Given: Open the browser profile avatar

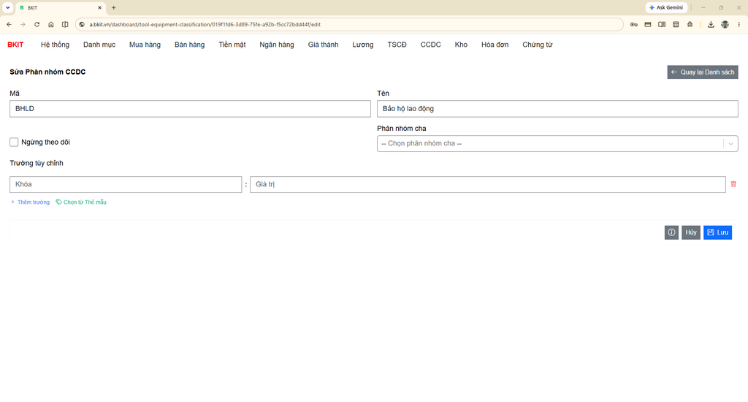Looking at the screenshot, I should coord(725,24).
